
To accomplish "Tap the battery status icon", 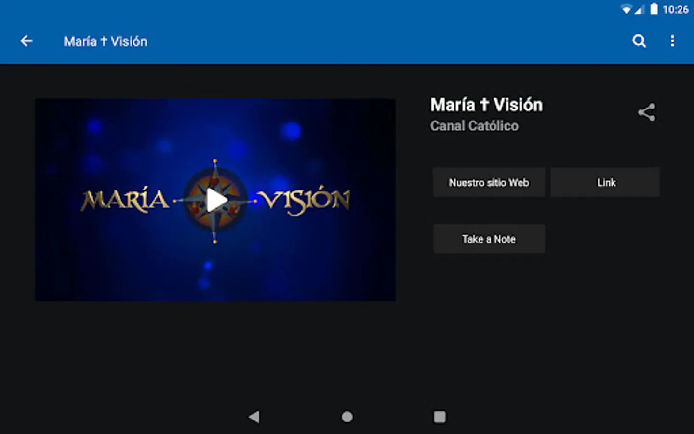I will [654, 9].
